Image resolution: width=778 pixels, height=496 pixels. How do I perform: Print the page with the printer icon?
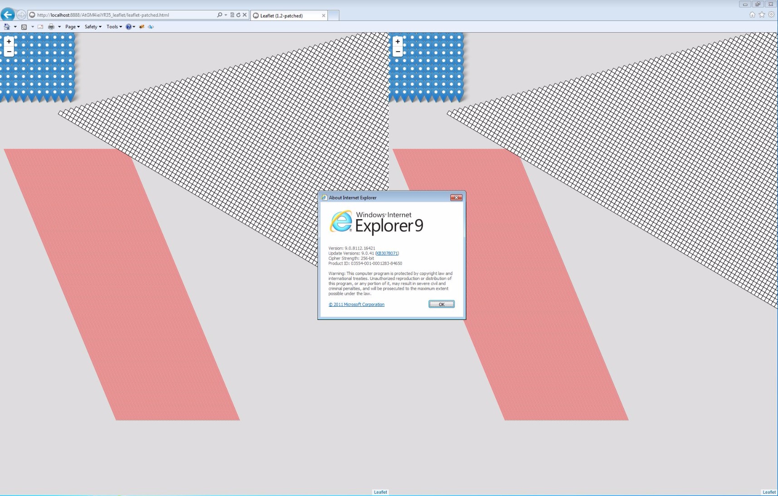point(51,27)
